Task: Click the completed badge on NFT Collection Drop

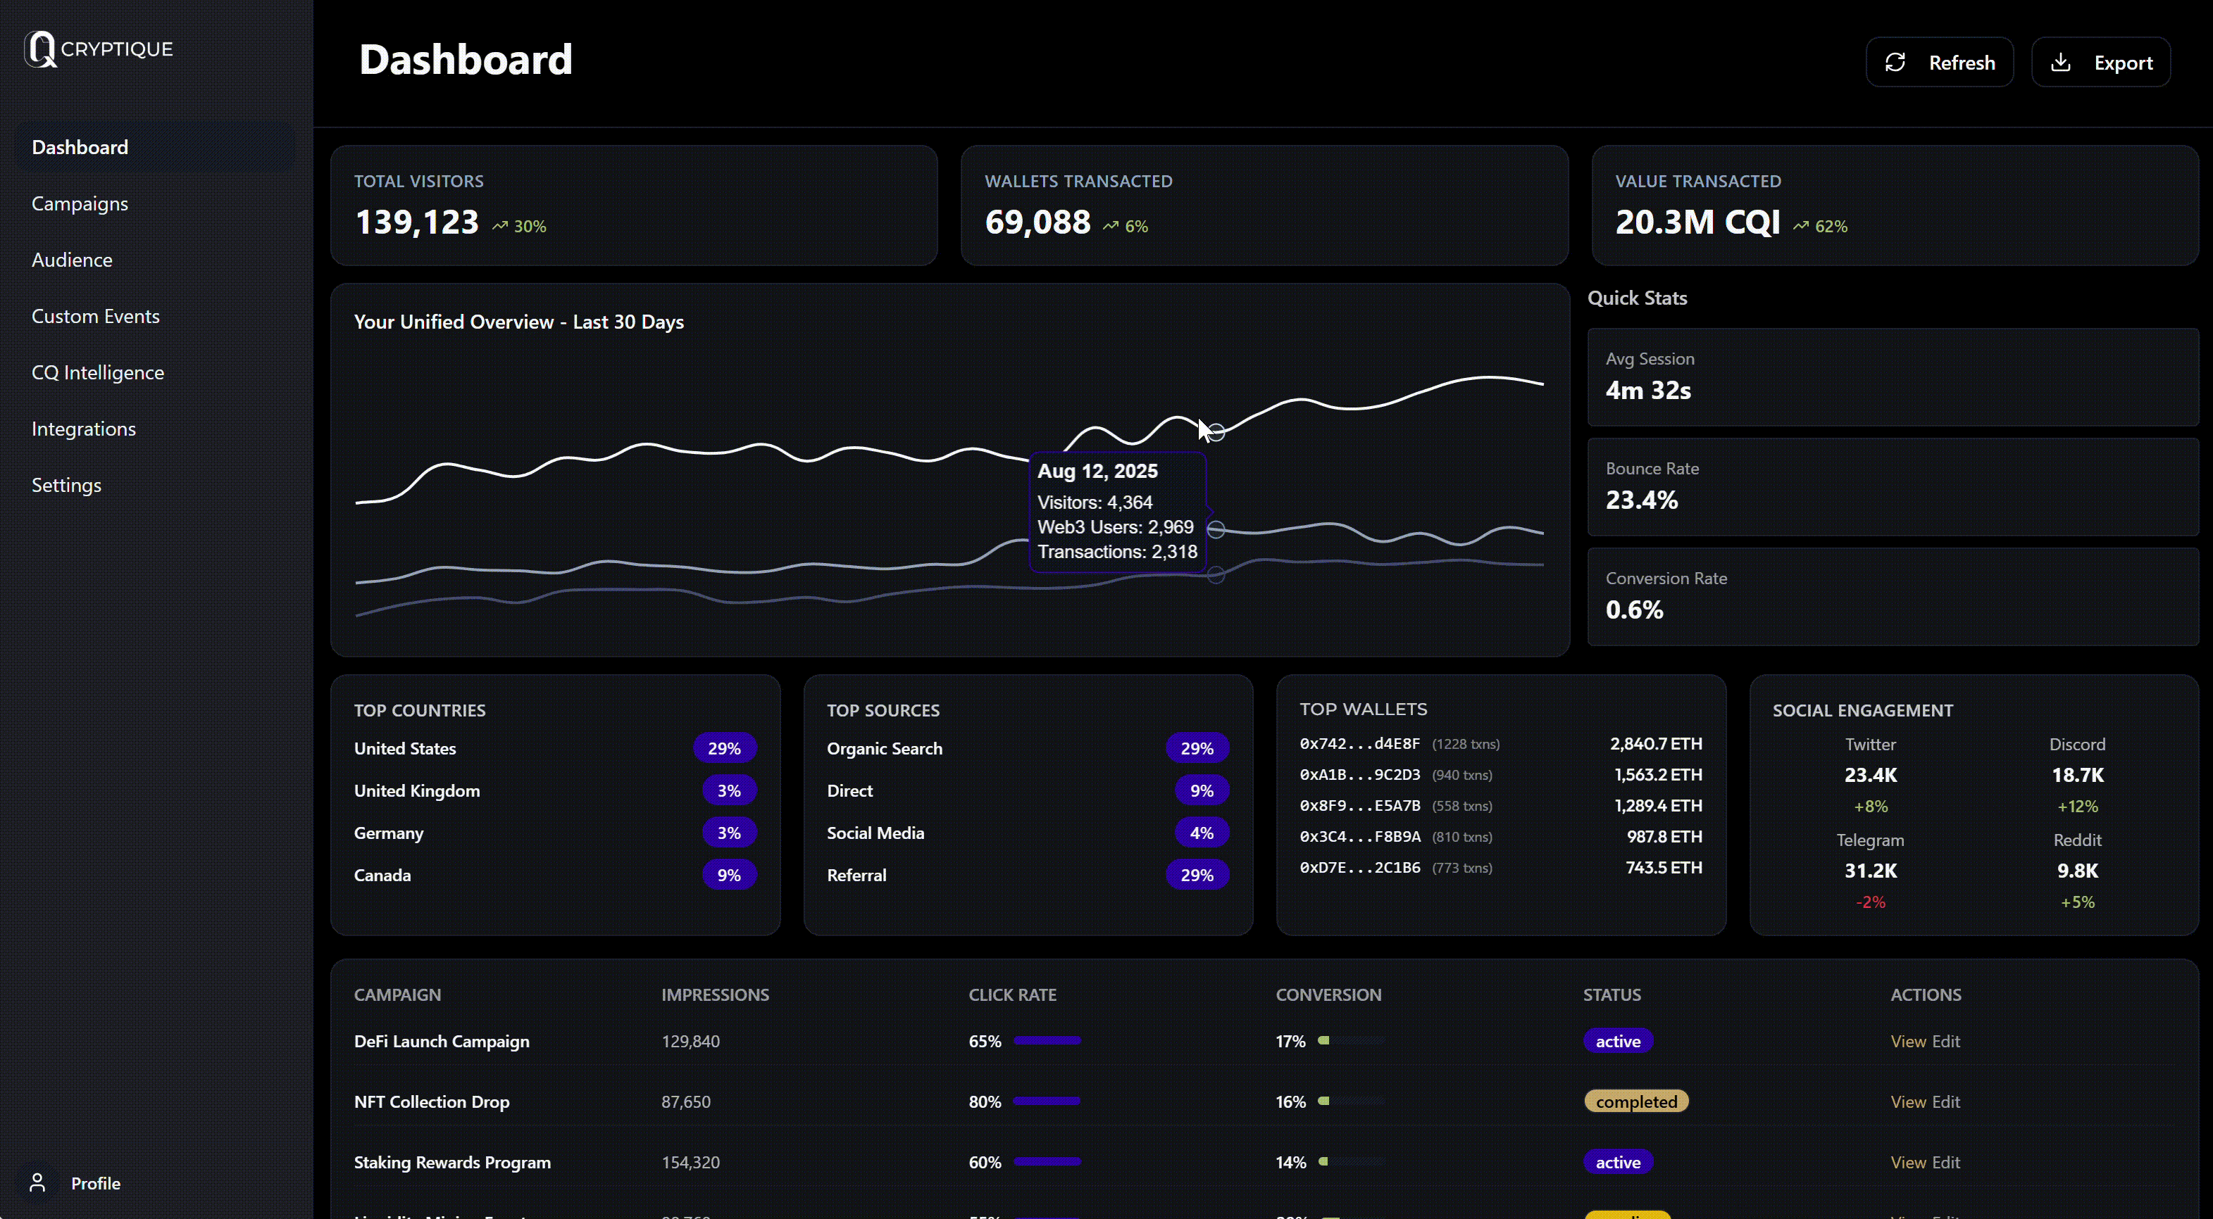Action: click(x=1635, y=1101)
